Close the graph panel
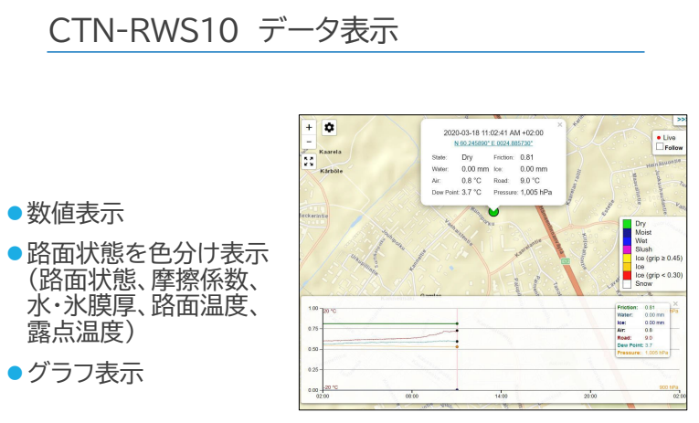699x423 pixels. [675, 302]
